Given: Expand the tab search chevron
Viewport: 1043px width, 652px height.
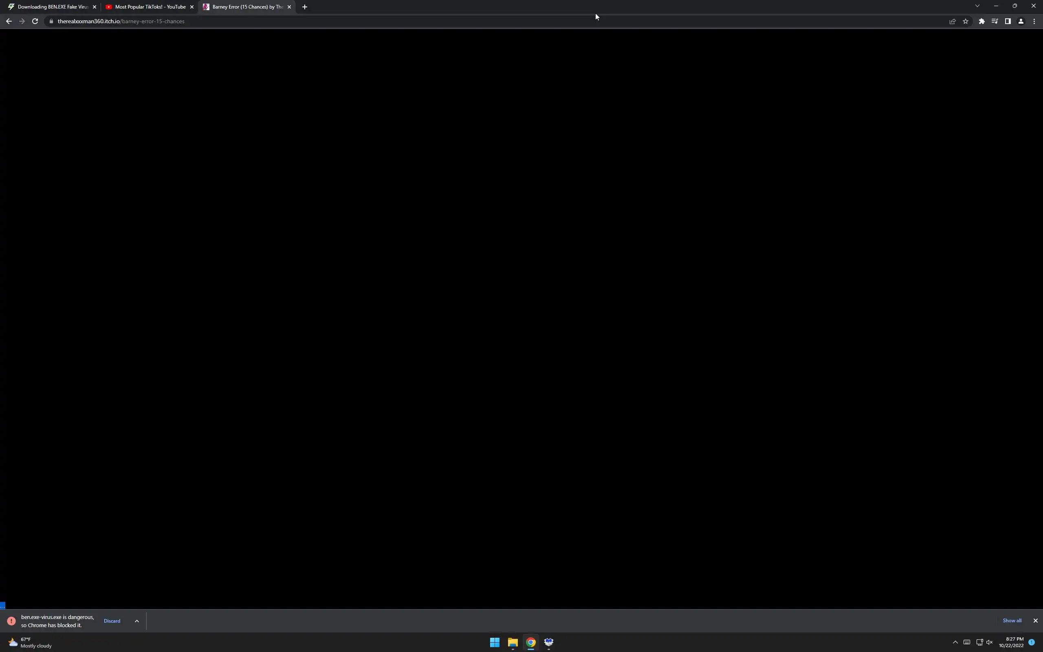Looking at the screenshot, I should pyautogui.click(x=977, y=6).
